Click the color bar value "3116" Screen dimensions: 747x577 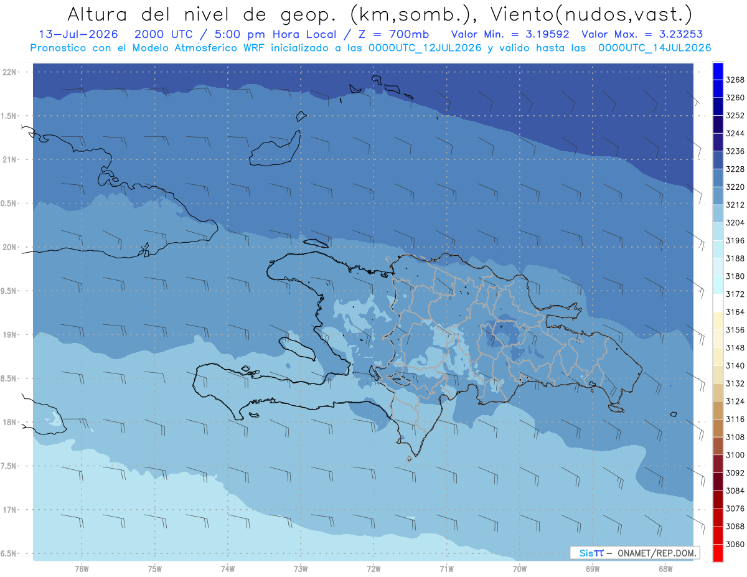[735, 420]
